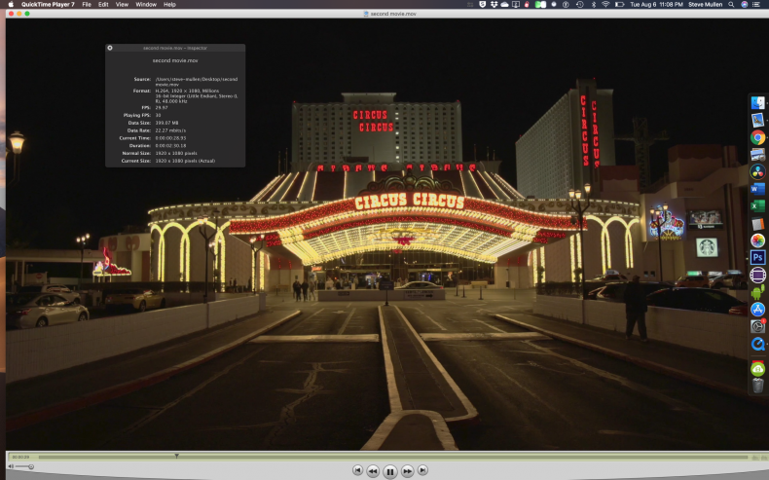
Task: Close the movie Inspector panel
Action: coord(110,48)
